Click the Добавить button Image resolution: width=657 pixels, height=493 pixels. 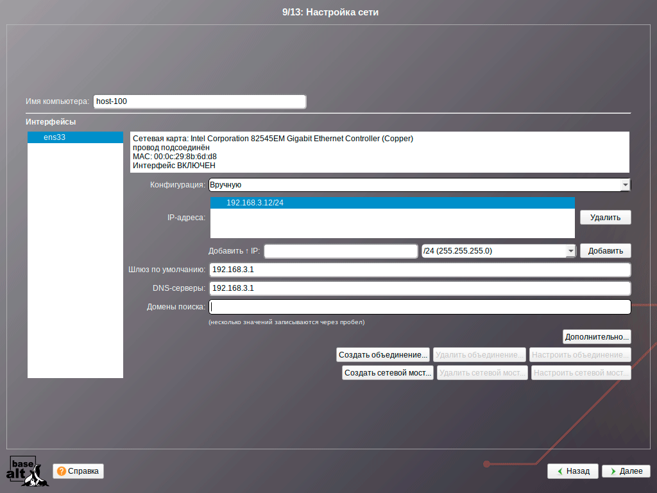605,251
